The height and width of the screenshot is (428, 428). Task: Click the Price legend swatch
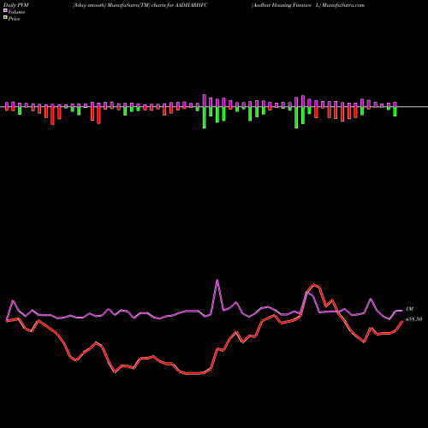tap(5, 18)
